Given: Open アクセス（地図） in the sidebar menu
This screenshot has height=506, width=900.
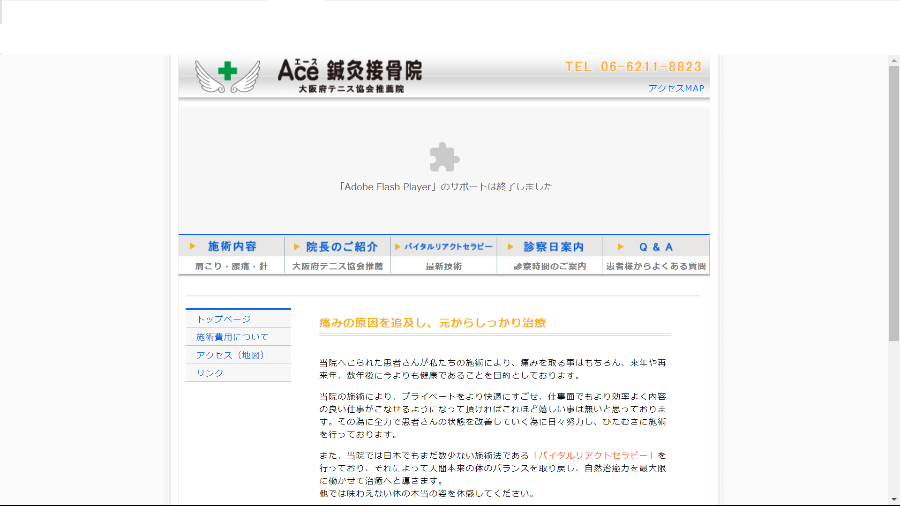Looking at the screenshot, I should (238, 355).
